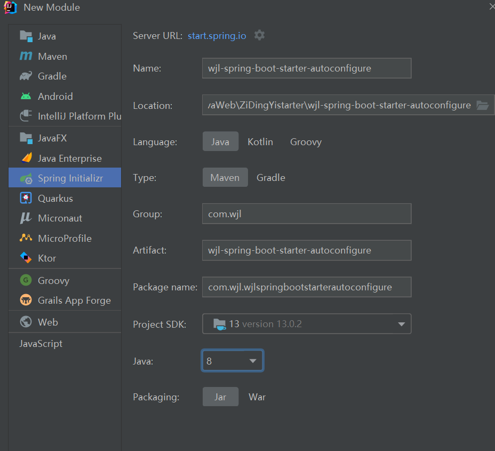
Task: Choose Gradle build type
Action: click(x=271, y=178)
